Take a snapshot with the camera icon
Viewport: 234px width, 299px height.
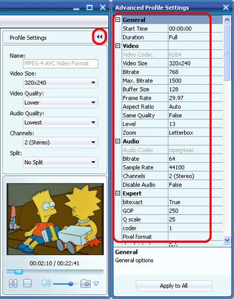[x=85, y=283]
